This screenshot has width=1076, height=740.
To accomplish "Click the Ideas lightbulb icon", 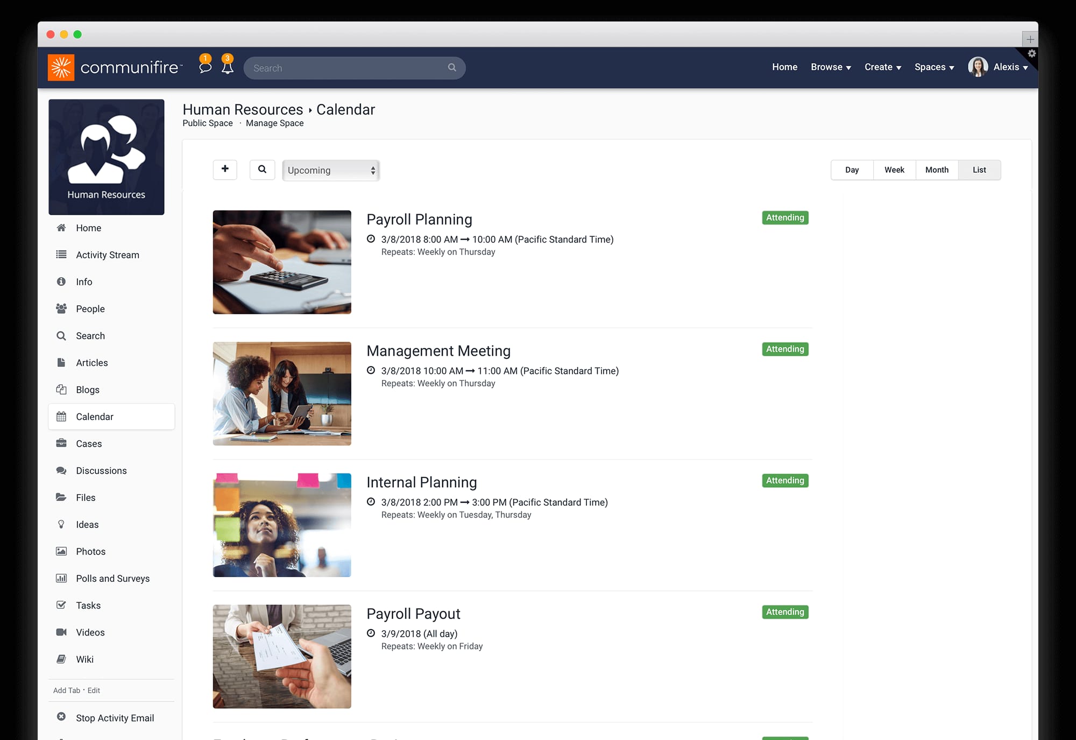I will click(61, 524).
